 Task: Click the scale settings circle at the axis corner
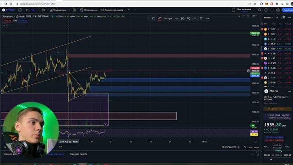255,142
